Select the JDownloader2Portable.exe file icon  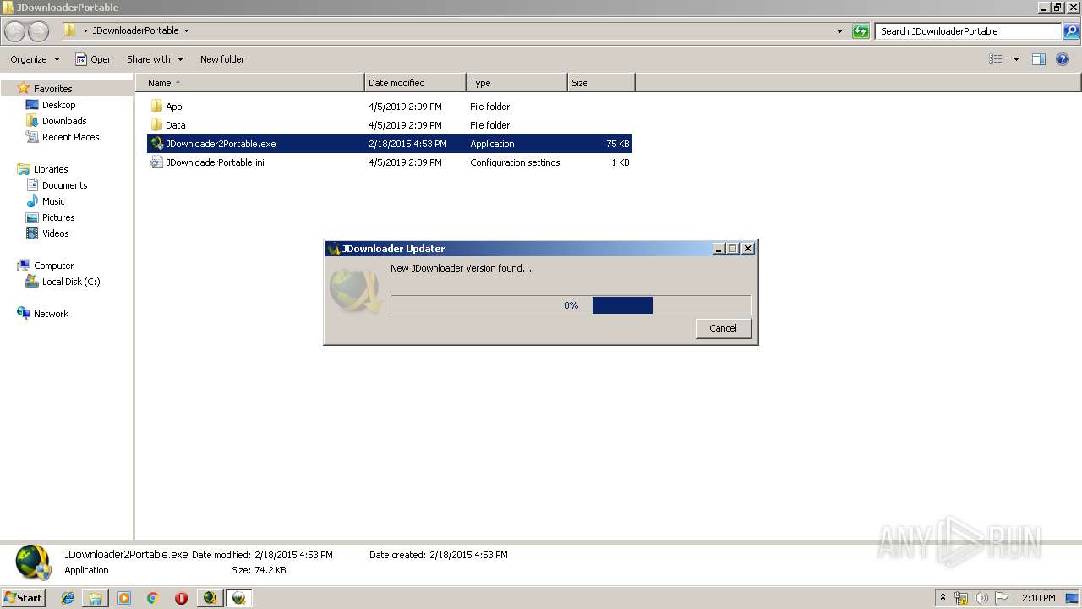coord(156,144)
